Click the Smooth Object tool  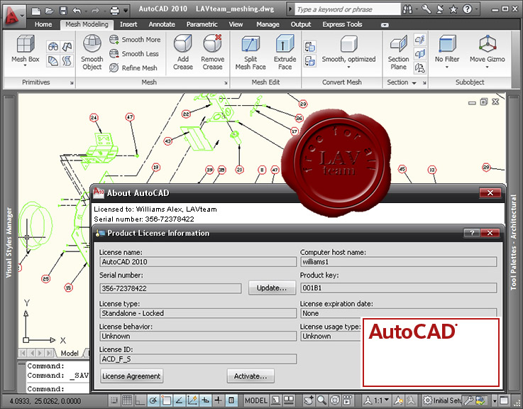[92, 52]
